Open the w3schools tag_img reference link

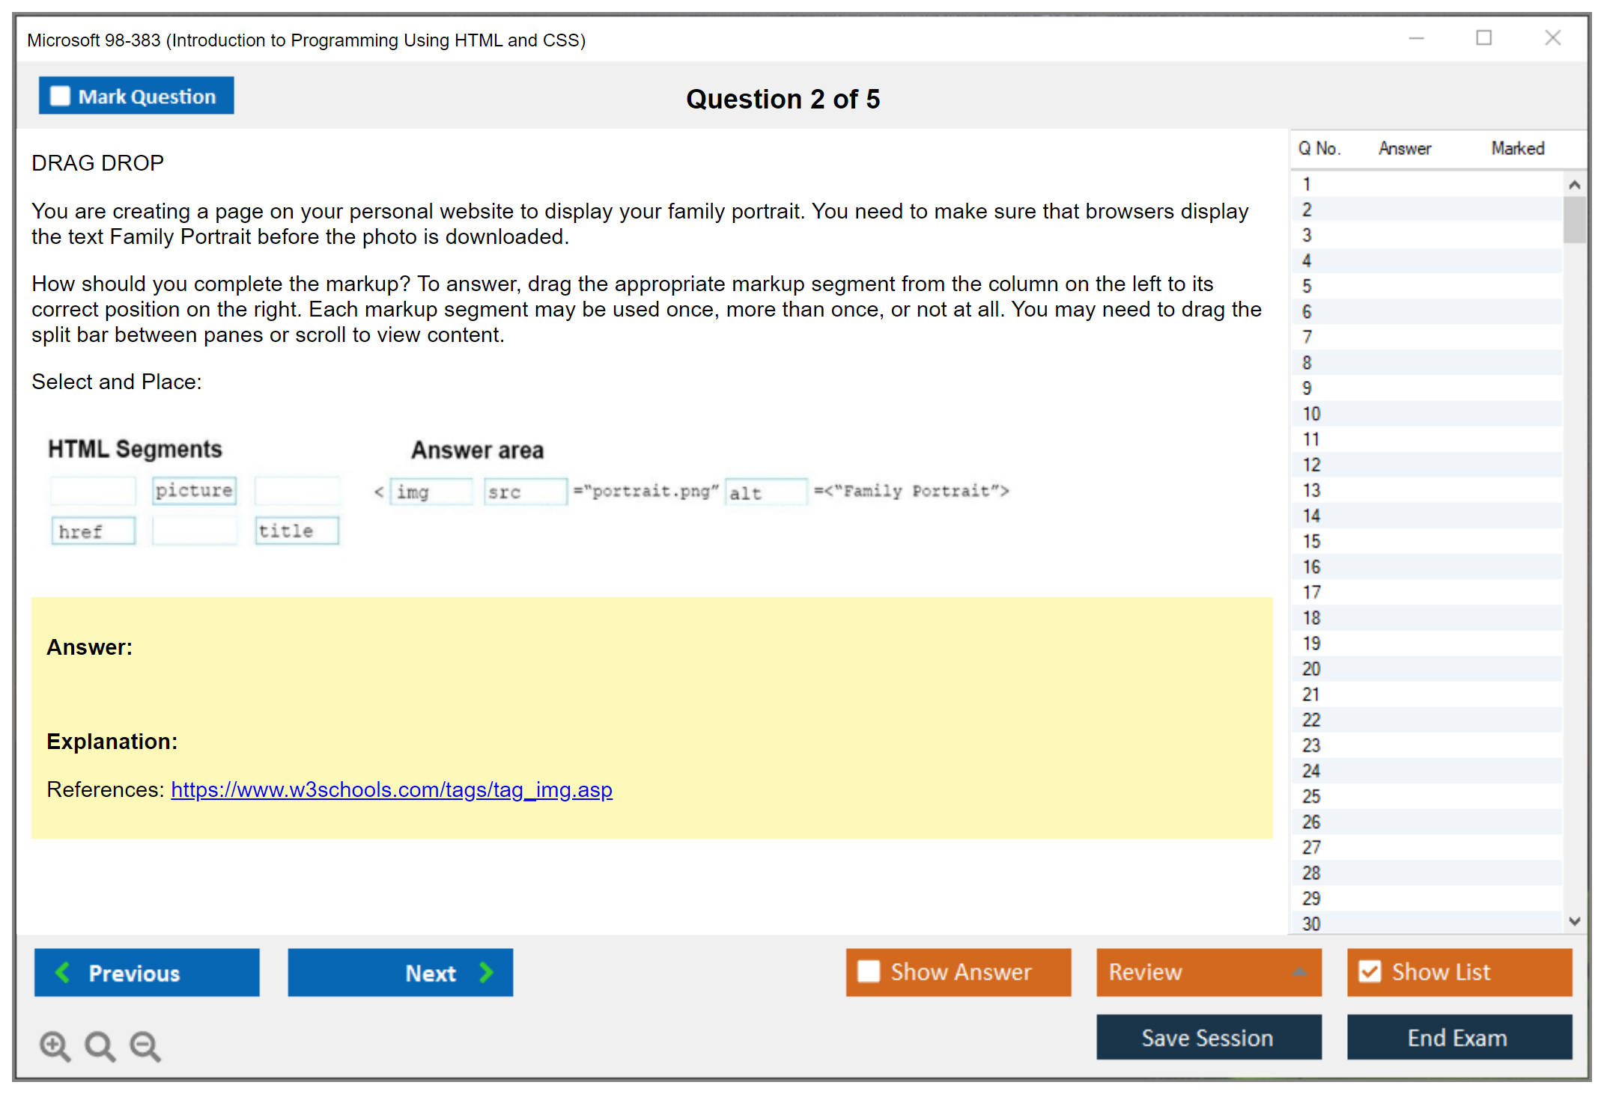(391, 789)
